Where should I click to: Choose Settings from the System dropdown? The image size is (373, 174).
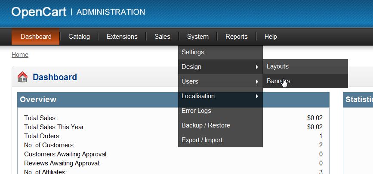pos(193,52)
